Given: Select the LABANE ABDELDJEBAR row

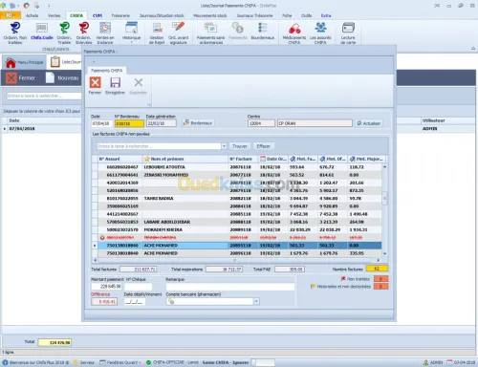Looking at the screenshot, I should tap(236, 222).
